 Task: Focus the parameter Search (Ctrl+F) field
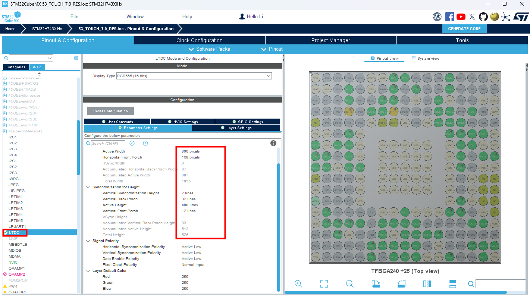click(108, 144)
